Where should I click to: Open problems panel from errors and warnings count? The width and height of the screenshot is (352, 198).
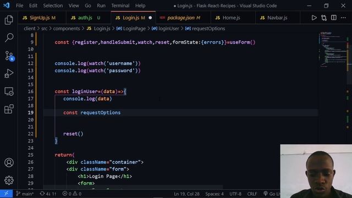click(x=72, y=194)
